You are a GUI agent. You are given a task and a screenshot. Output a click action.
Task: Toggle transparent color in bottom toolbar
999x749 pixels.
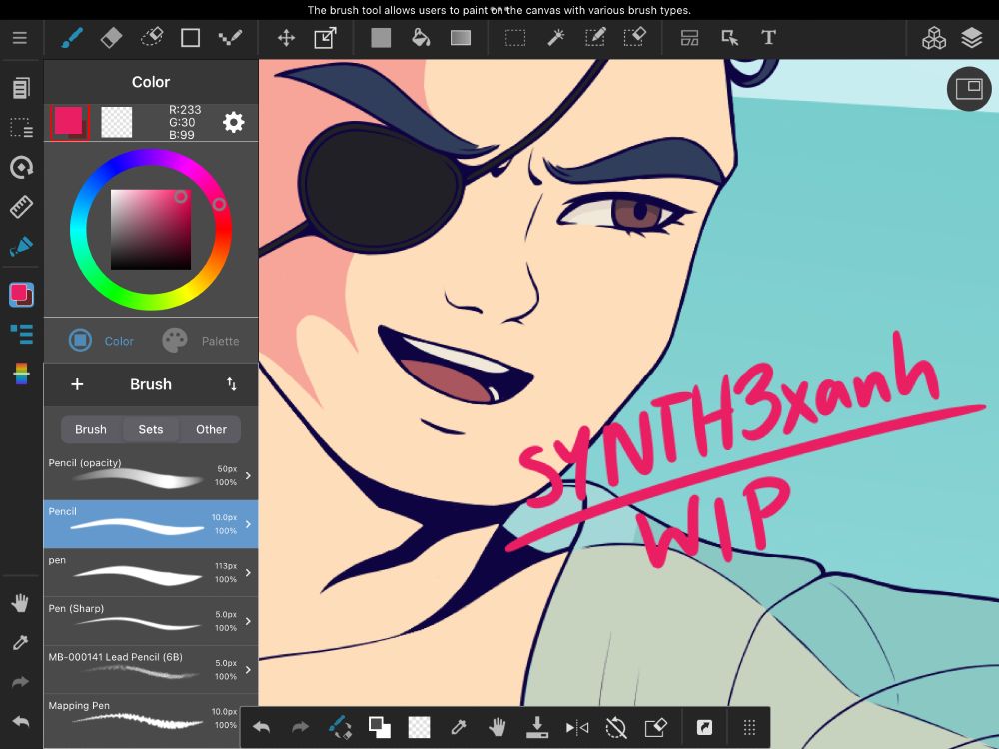(419, 727)
